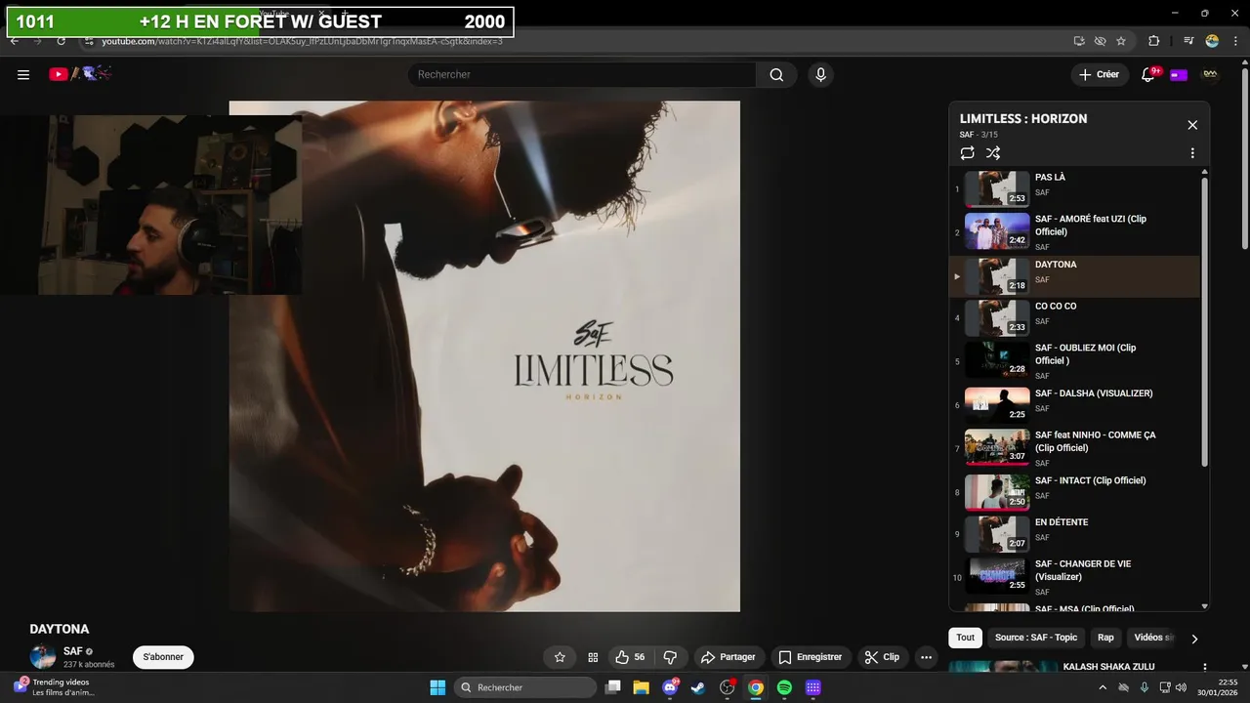Play SAF feat NINHO - COMME ÇA
The height and width of the screenshot is (703, 1250).
(1074, 448)
